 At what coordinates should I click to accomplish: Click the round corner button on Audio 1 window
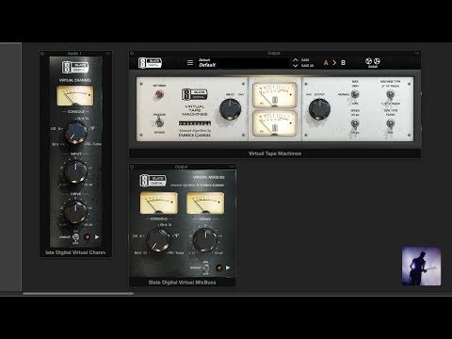pos(42,54)
